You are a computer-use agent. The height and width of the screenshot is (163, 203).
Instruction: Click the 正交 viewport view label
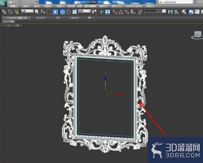(9, 26)
